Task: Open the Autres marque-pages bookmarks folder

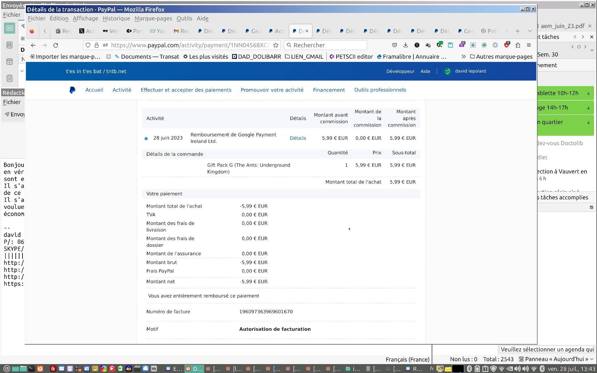Action: pyautogui.click(x=501, y=57)
